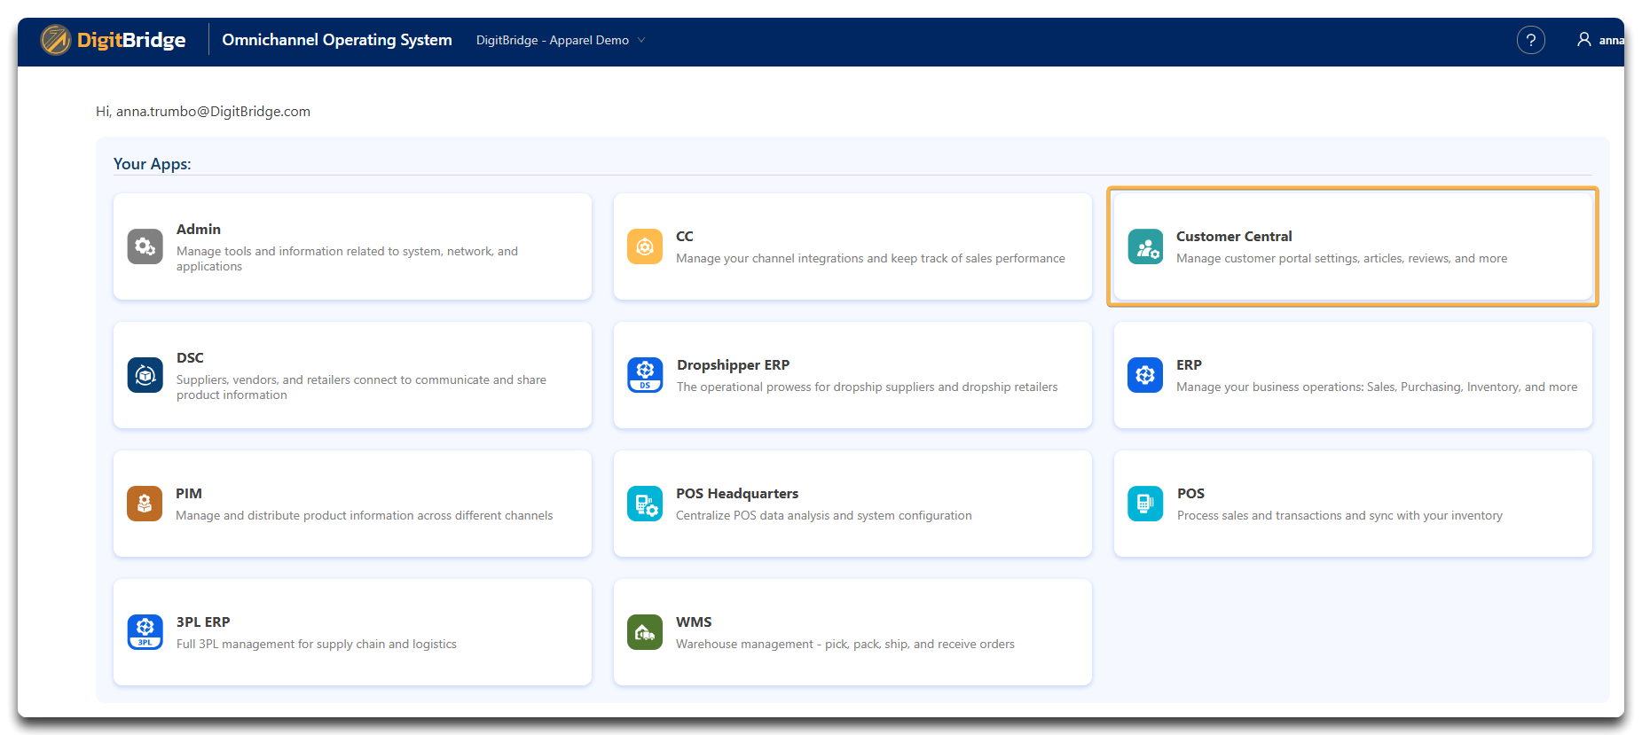Click 'Manage and distribute product information' description
This screenshot has height=735, width=1642.
pos(364,515)
